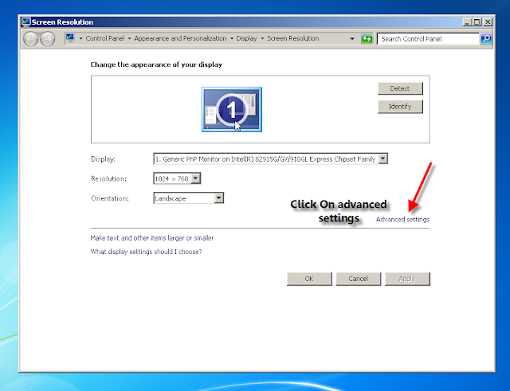Click the search magnifier icon
The width and height of the screenshot is (510, 391).
point(486,39)
